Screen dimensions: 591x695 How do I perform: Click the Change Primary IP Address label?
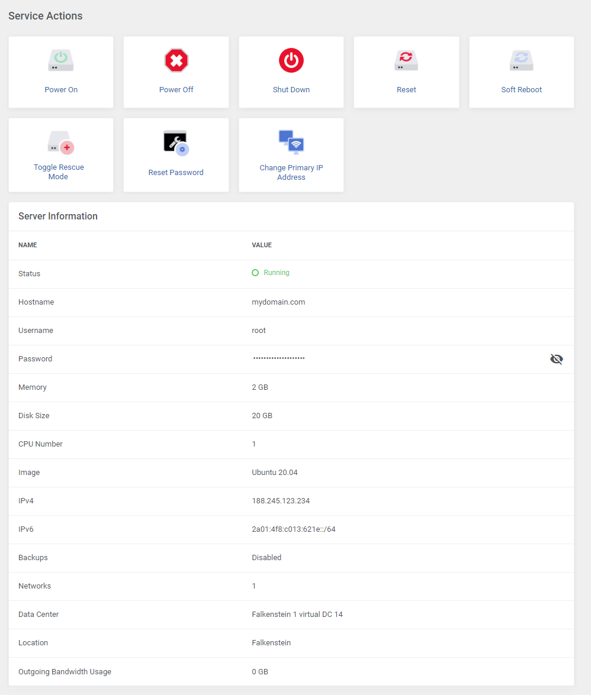tap(291, 173)
